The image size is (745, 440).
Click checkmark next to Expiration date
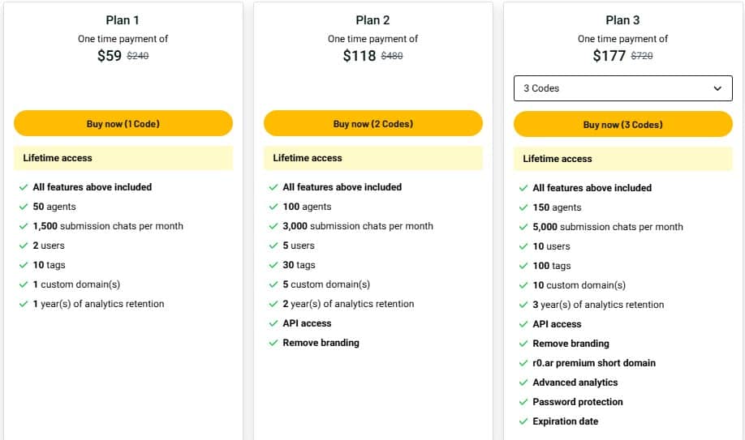(523, 421)
